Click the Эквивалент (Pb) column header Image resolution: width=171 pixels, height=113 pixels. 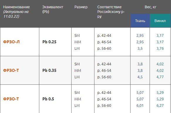(53, 9)
